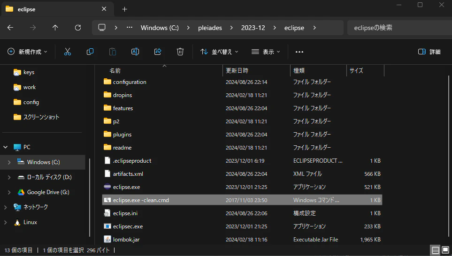Screen dimensions: 452x256
Task: Click the .eclipseproduct file icon
Action: [x=107, y=160]
